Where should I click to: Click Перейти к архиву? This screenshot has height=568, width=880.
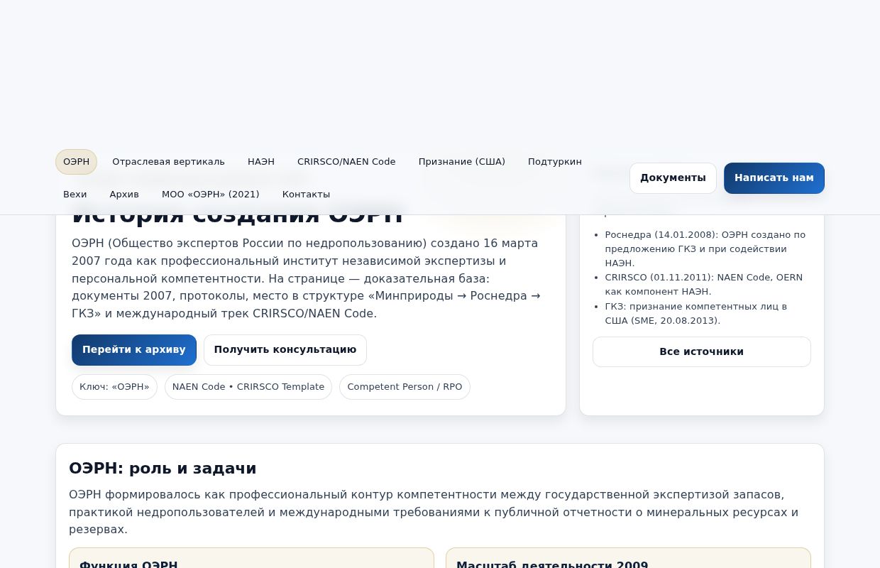134,349
